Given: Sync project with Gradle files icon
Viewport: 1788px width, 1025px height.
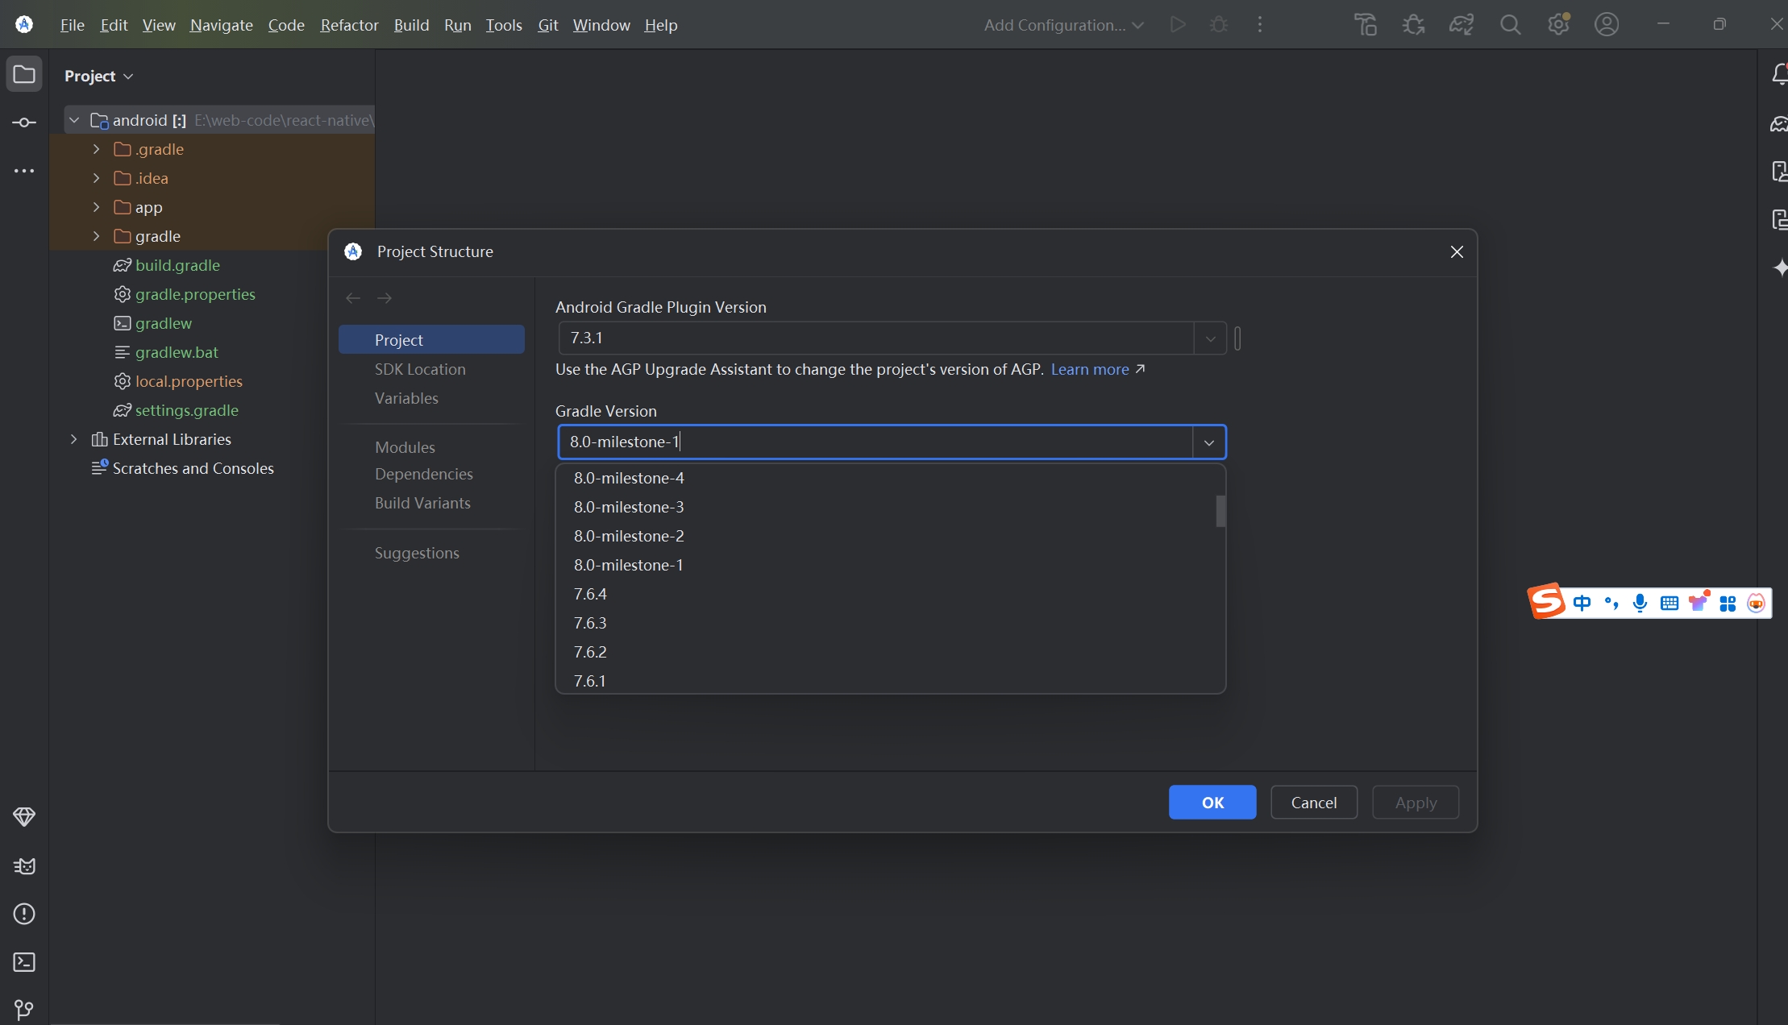Looking at the screenshot, I should coord(1462,25).
